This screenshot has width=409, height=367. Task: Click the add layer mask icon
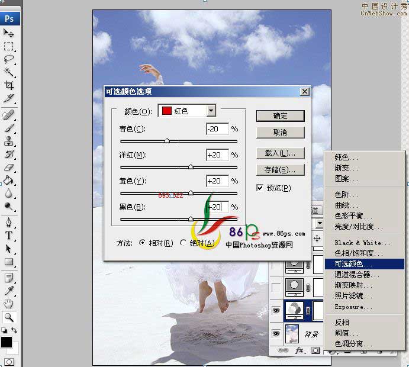coord(315,351)
